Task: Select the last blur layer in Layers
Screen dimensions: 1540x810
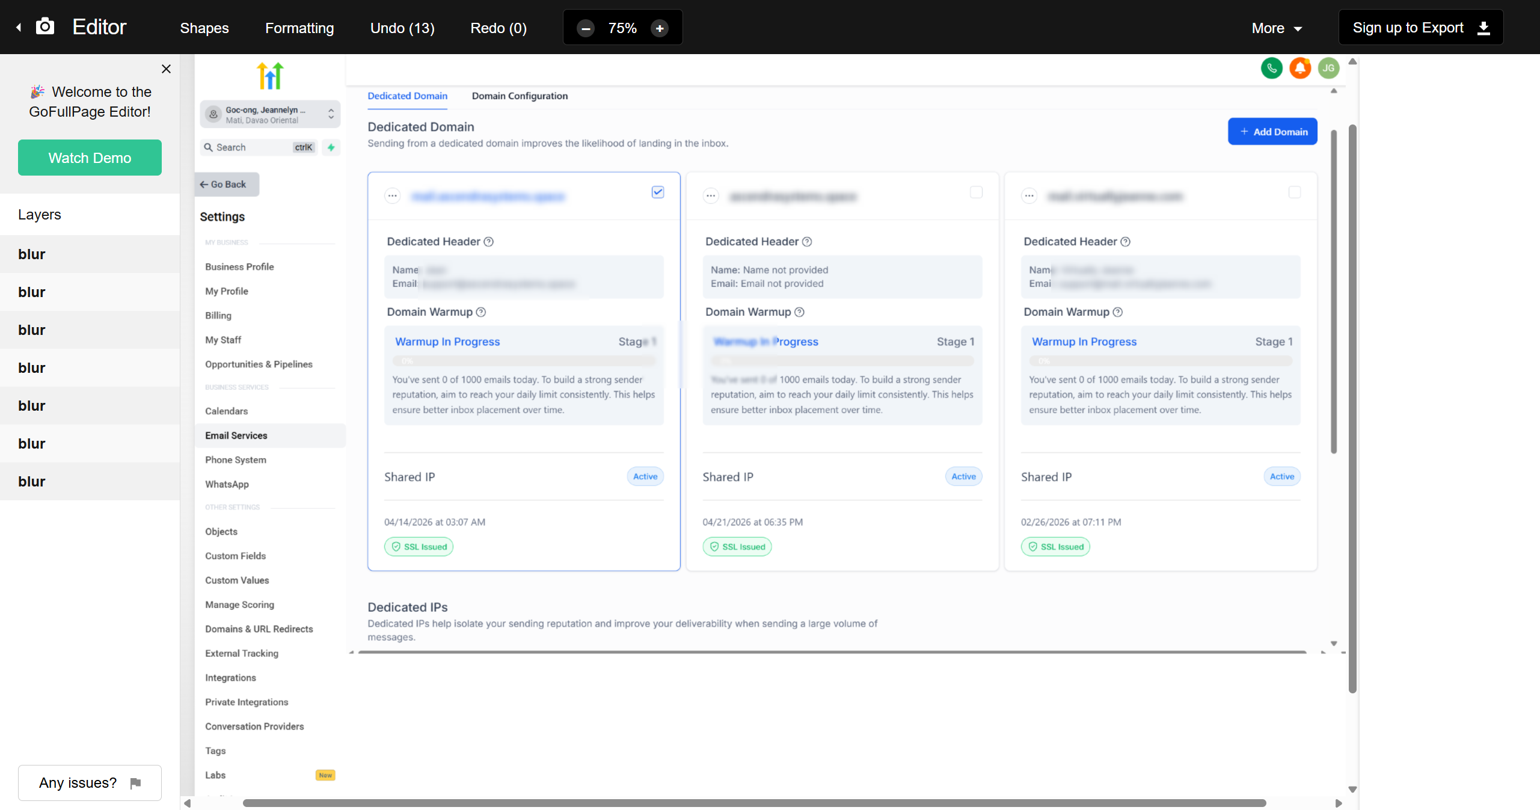Action: click(90, 482)
